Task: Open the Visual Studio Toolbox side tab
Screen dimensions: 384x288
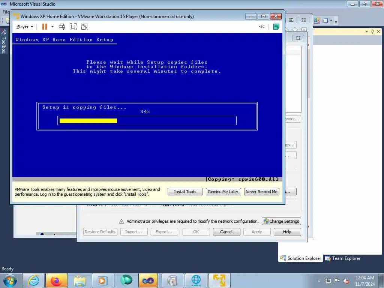Action: click(x=4, y=41)
